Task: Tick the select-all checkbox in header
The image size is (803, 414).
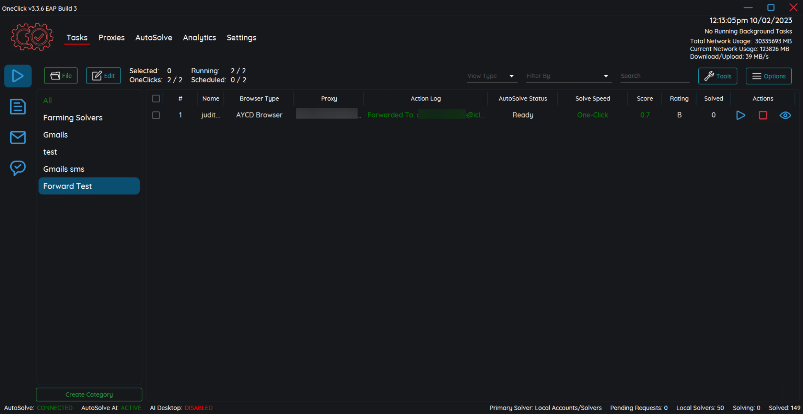Action: (x=156, y=99)
